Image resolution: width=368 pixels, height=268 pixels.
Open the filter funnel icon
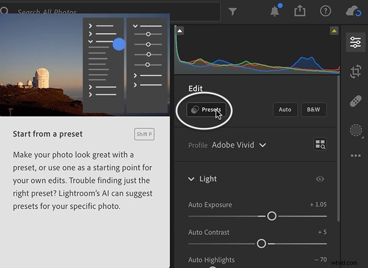click(x=232, y=12)
